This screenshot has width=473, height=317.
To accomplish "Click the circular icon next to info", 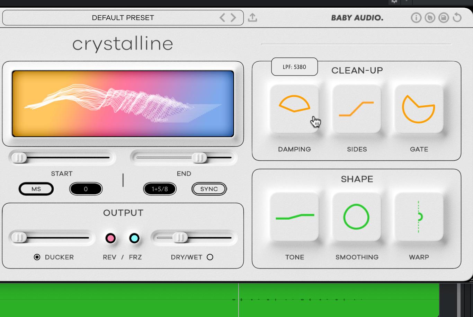I will 430,18.
